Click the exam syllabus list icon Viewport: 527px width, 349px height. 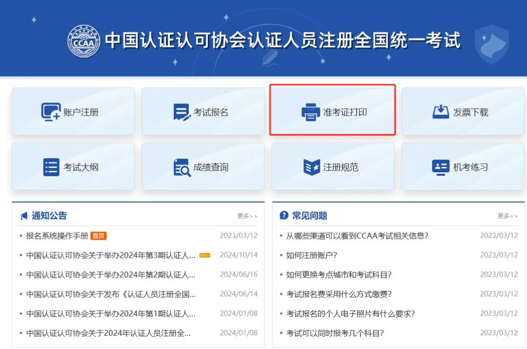pos(51,167)
